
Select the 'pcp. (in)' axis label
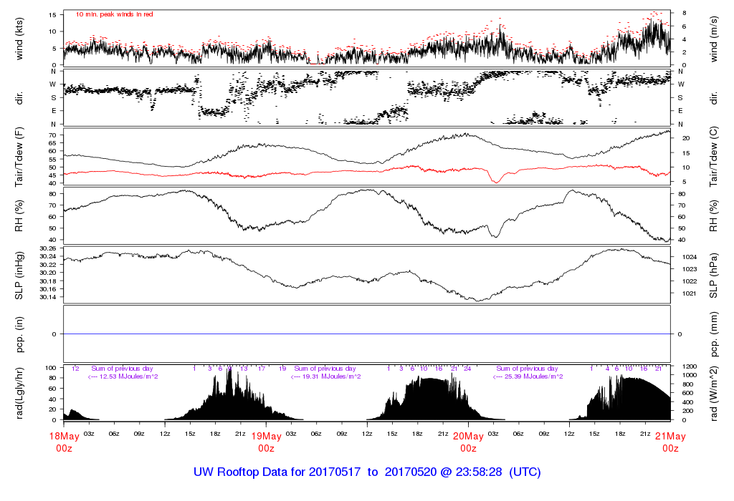[19, 334]
